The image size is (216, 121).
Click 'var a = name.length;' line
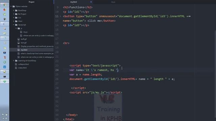click(86, 75)
